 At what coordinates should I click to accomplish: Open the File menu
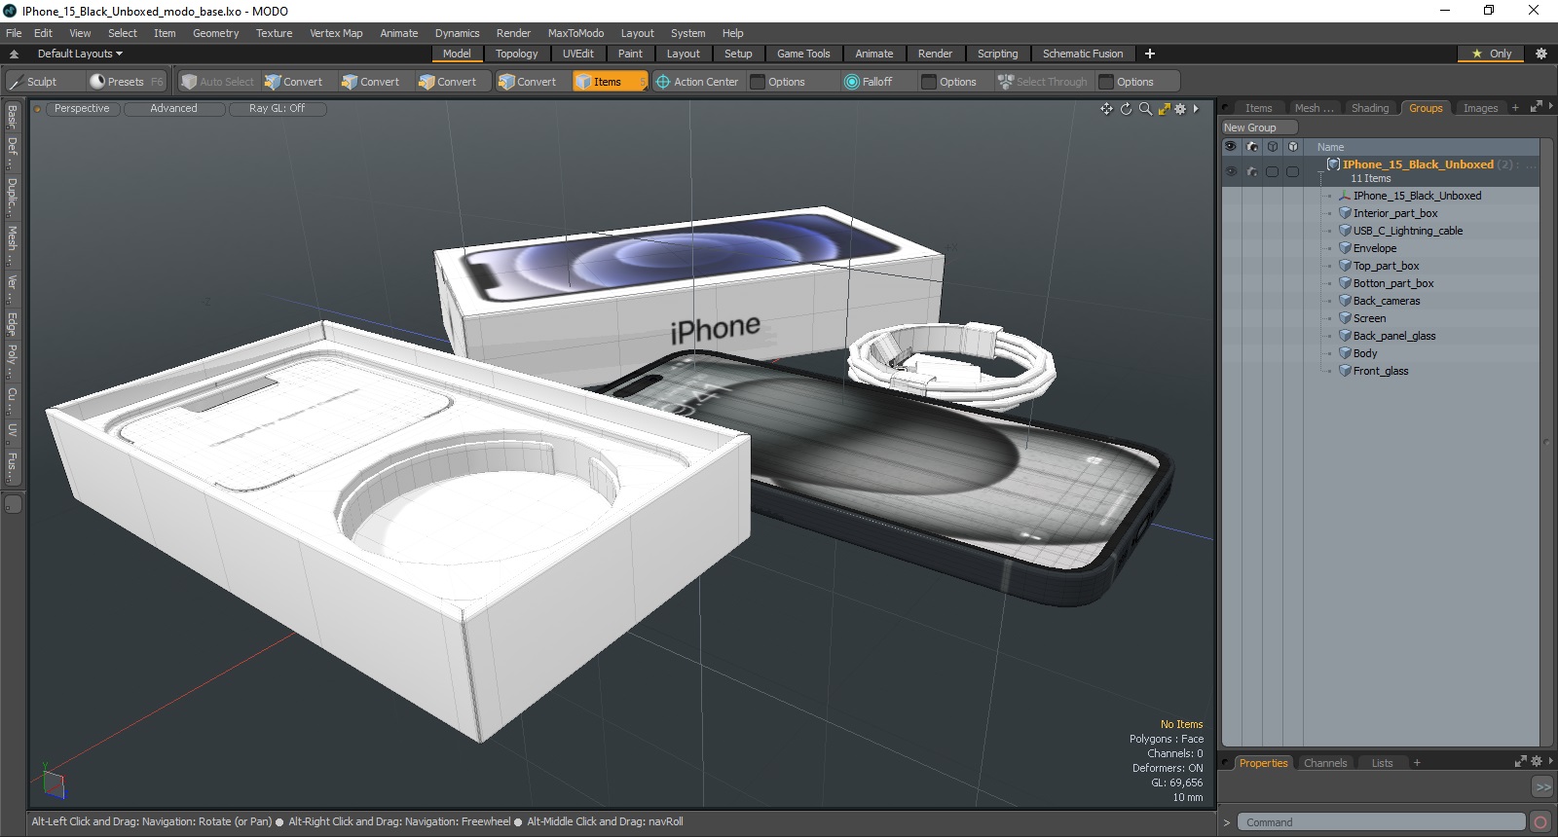point(14,33)
